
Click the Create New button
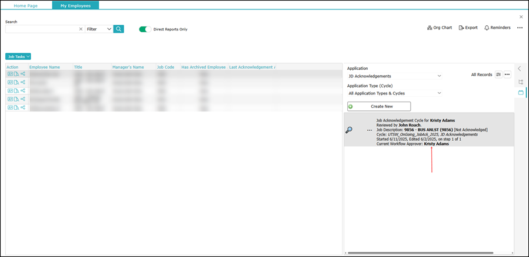(x=379, y=106)
